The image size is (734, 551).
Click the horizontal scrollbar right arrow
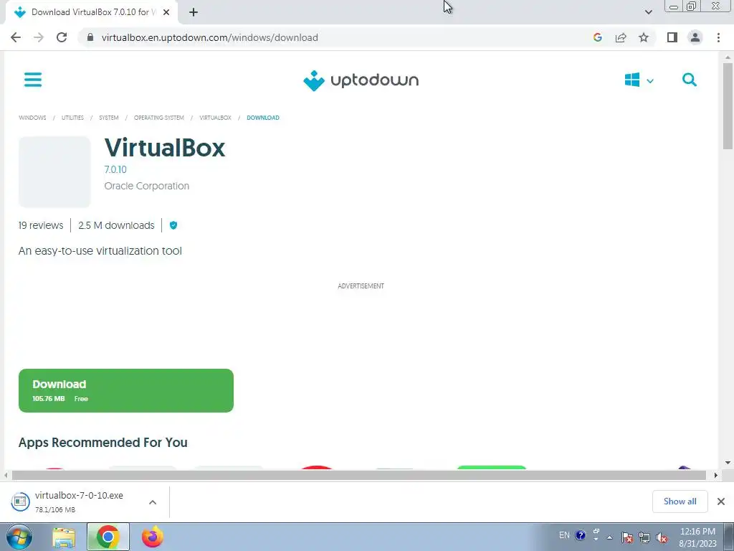tap(715, 475)
